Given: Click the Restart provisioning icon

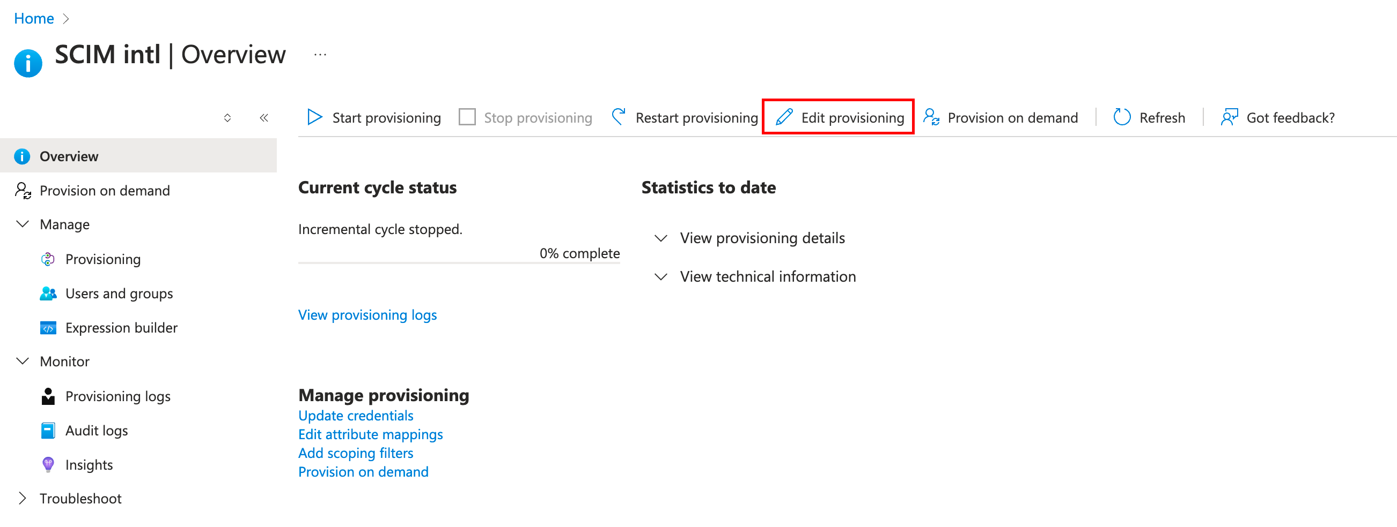Looking at the screenshot, I should tap(618, 117).
